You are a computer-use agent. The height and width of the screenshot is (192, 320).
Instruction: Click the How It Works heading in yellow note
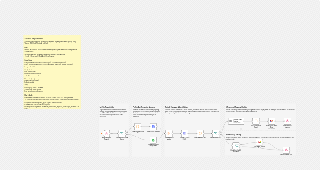click(29, 95)
